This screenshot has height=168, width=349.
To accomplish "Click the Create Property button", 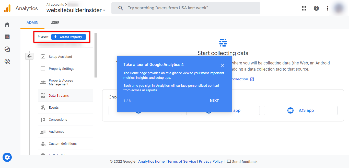I will [x=68, y=37].
